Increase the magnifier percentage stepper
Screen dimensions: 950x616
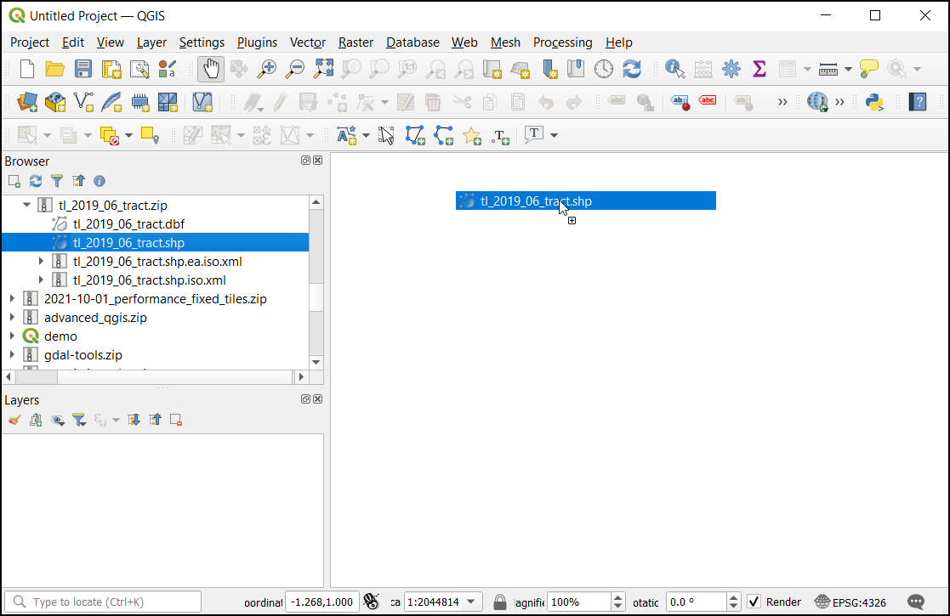point(618,597)
